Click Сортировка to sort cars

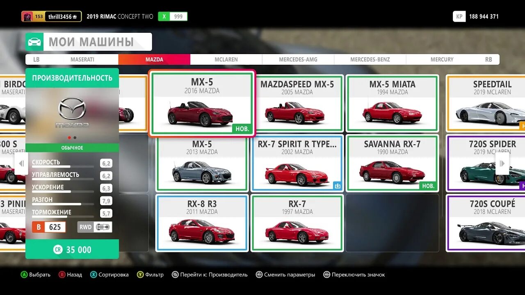coord(114,275)
